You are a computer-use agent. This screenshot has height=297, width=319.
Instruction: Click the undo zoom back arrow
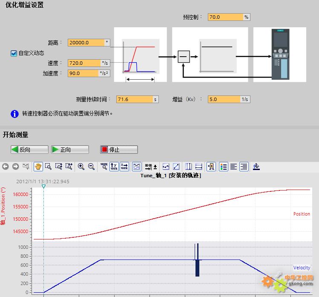pyautogui.click(x=5, y=167)
